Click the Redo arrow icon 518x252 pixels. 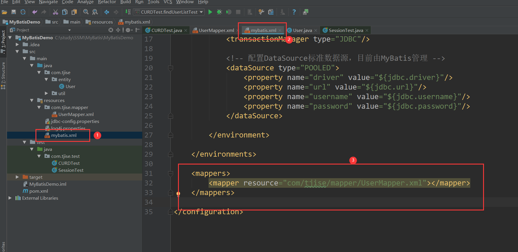44,12
